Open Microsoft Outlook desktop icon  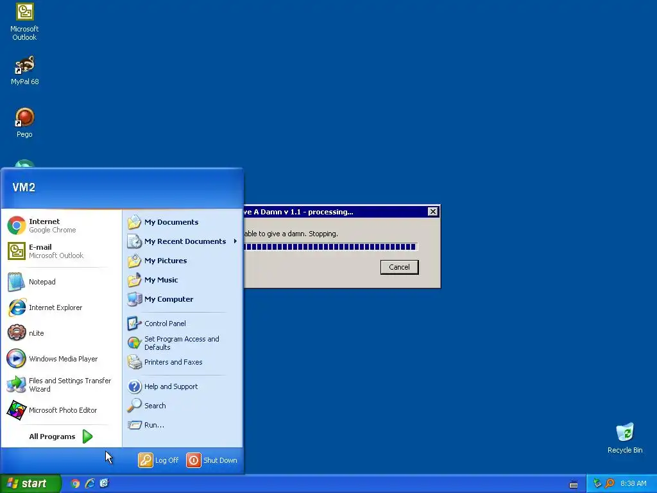24,22
